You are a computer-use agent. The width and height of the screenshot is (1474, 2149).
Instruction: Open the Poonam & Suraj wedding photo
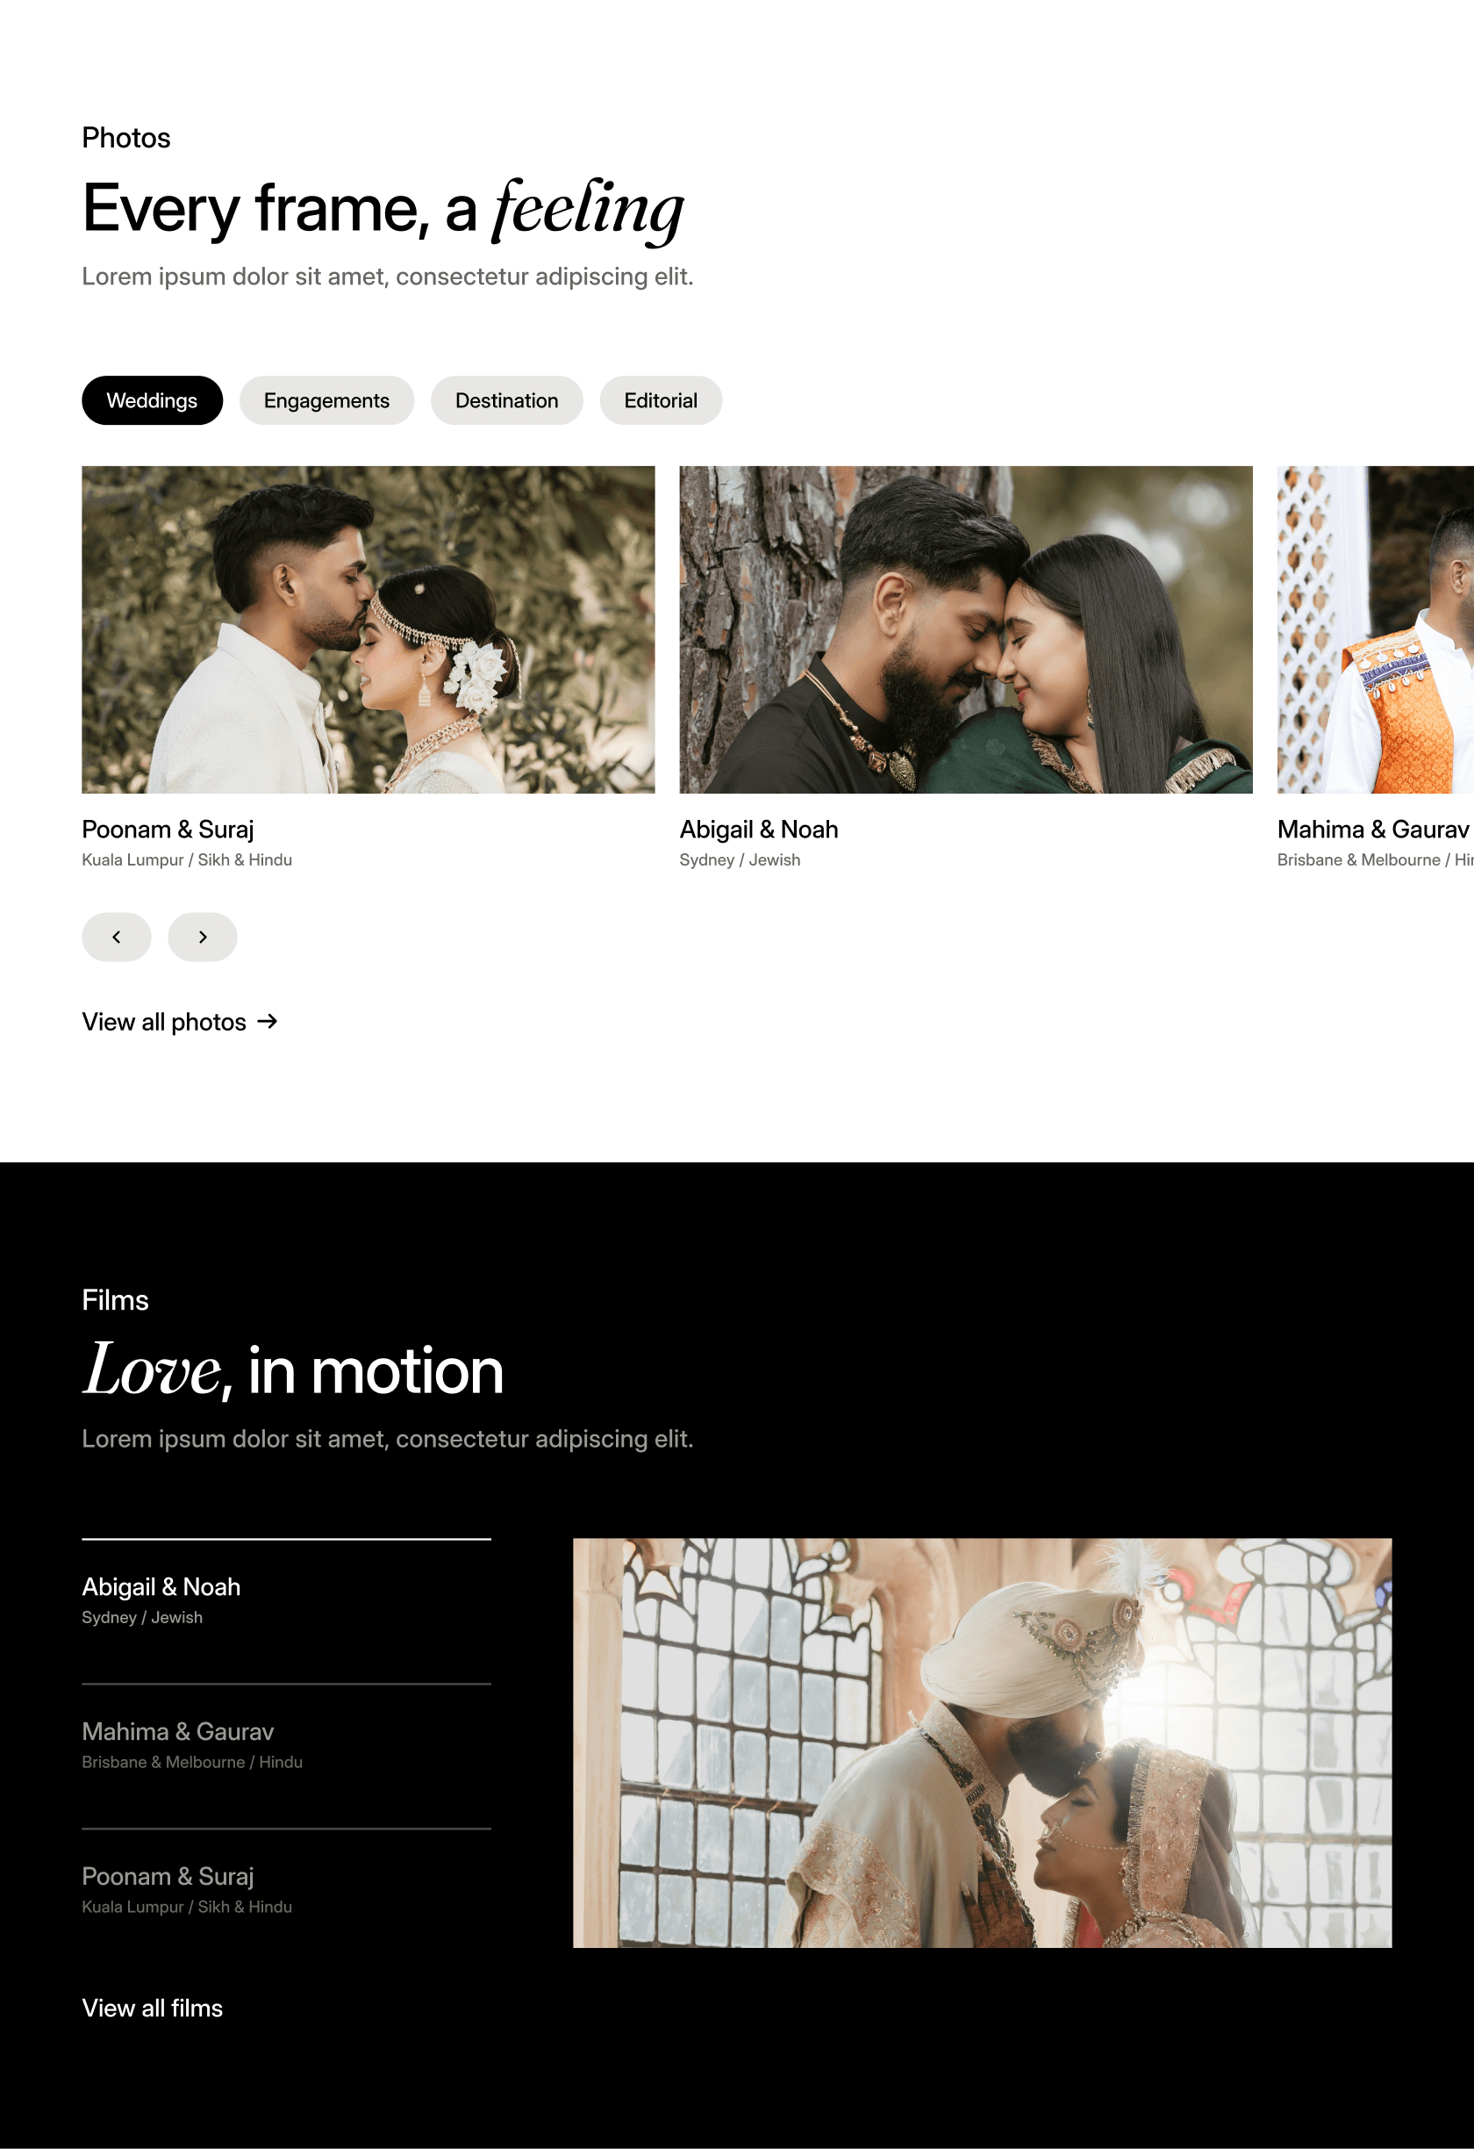pos(368,629)
